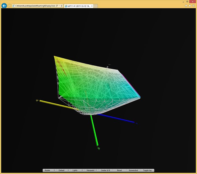Click the Screenshot button

pyautogui.click(x=133, y=170)
